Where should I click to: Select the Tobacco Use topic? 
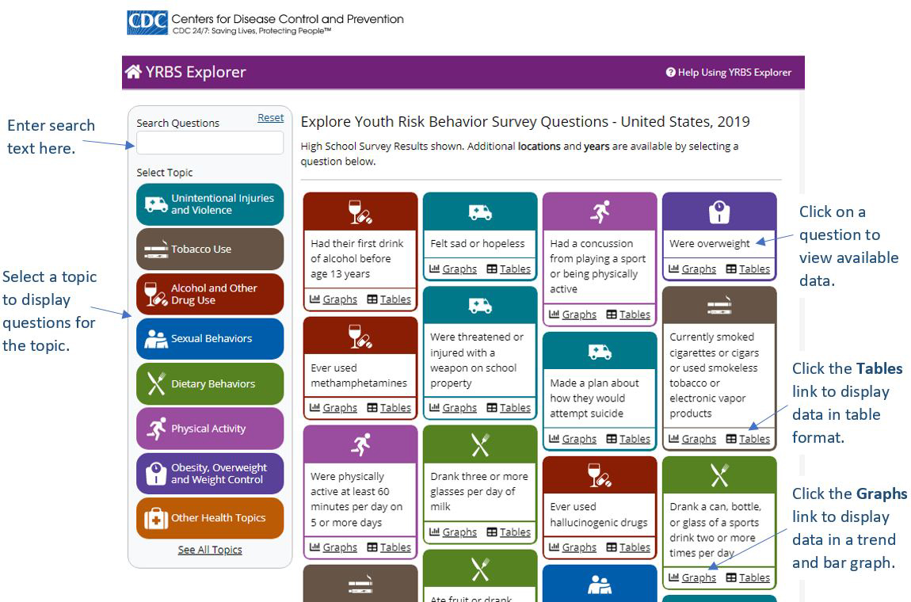pos(209,249)
